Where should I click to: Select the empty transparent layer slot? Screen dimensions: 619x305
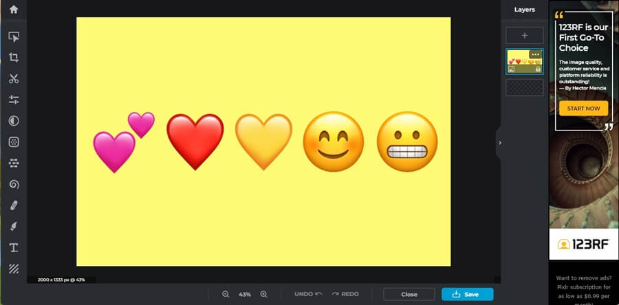tap(525, 87)
